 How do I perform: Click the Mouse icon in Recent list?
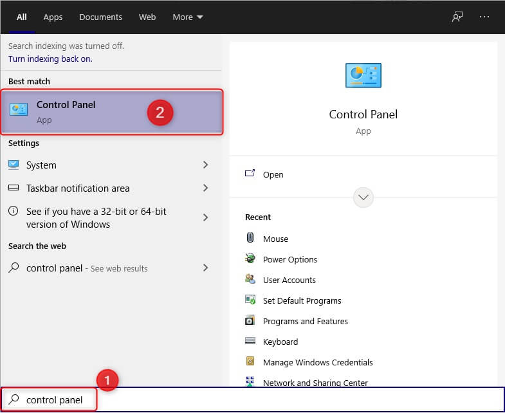click(250, 238)
